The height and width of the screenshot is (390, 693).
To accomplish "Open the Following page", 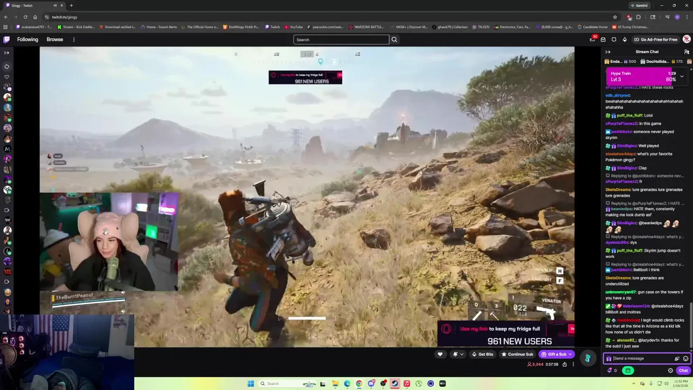I will pyautogui.click(x=28, y=40).
